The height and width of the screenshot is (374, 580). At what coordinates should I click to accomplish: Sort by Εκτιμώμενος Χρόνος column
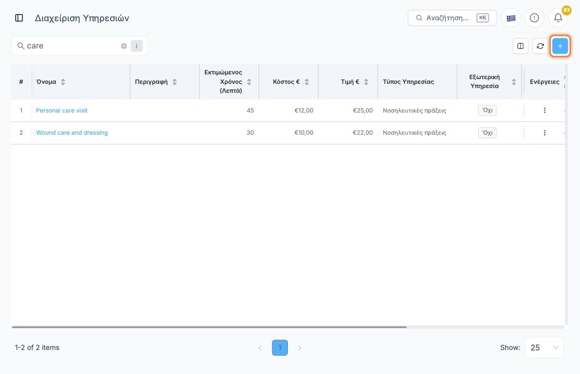[249, 82]
